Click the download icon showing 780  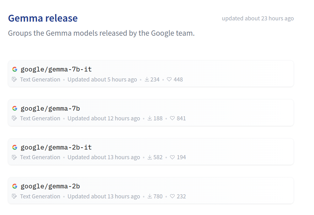coord(150,196)
